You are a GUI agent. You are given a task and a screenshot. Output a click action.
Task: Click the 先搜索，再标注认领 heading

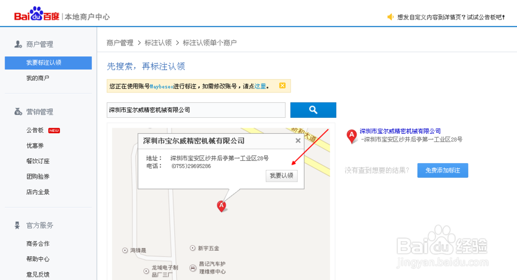(146, 66)
